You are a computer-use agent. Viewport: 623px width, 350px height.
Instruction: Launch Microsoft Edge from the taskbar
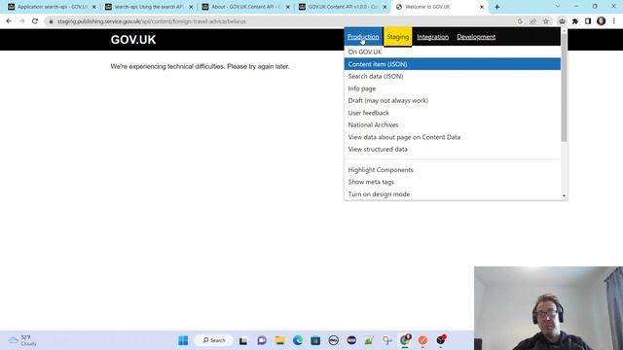pos(298,340)
